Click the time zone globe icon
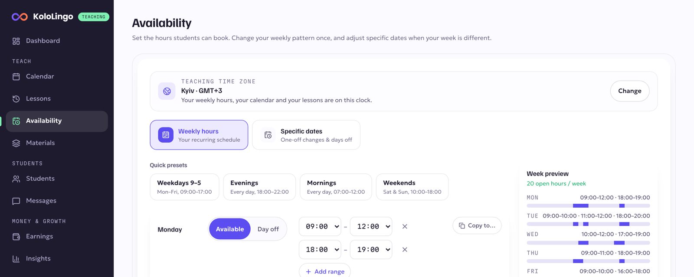694x277 pixels. 167,91
